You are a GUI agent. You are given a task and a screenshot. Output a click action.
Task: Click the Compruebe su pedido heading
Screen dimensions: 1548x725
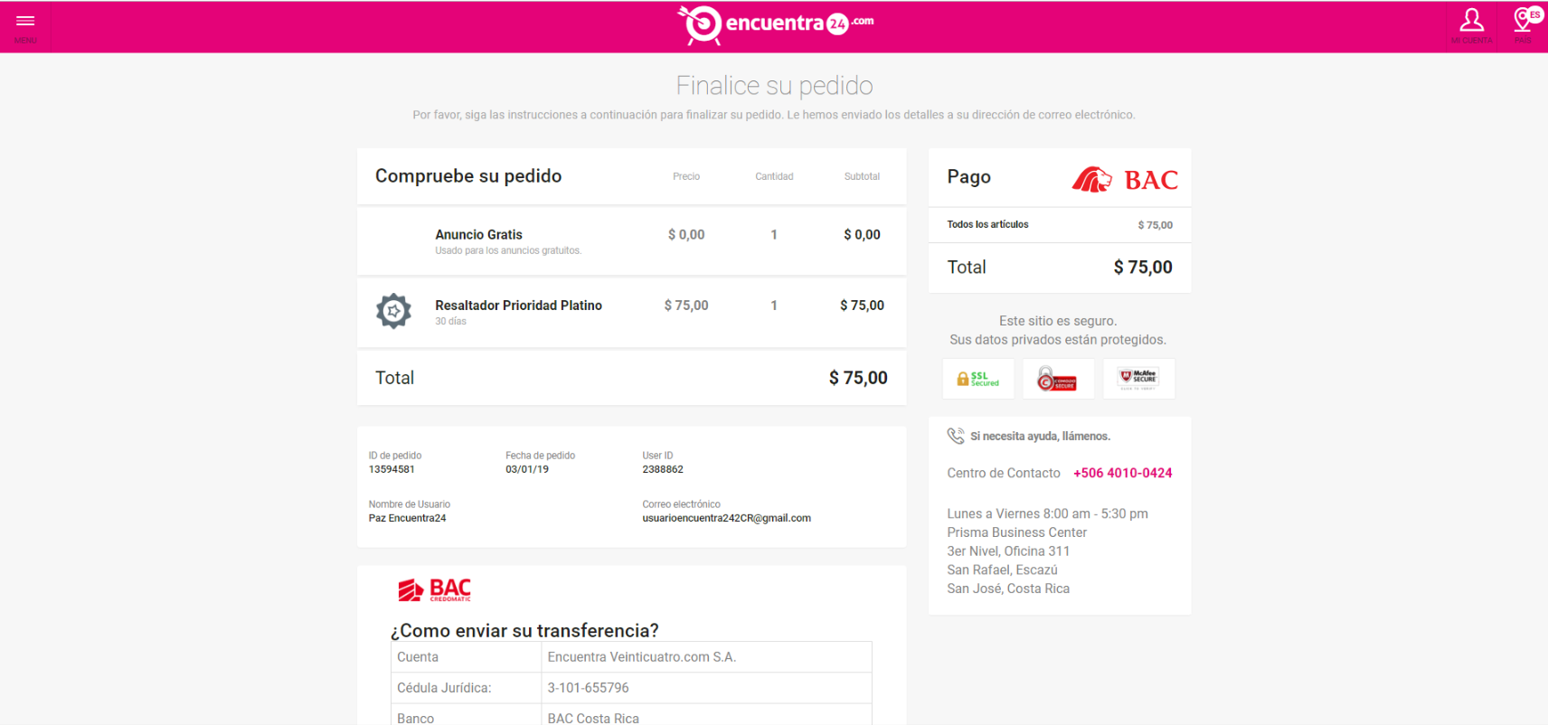[468, 176]
